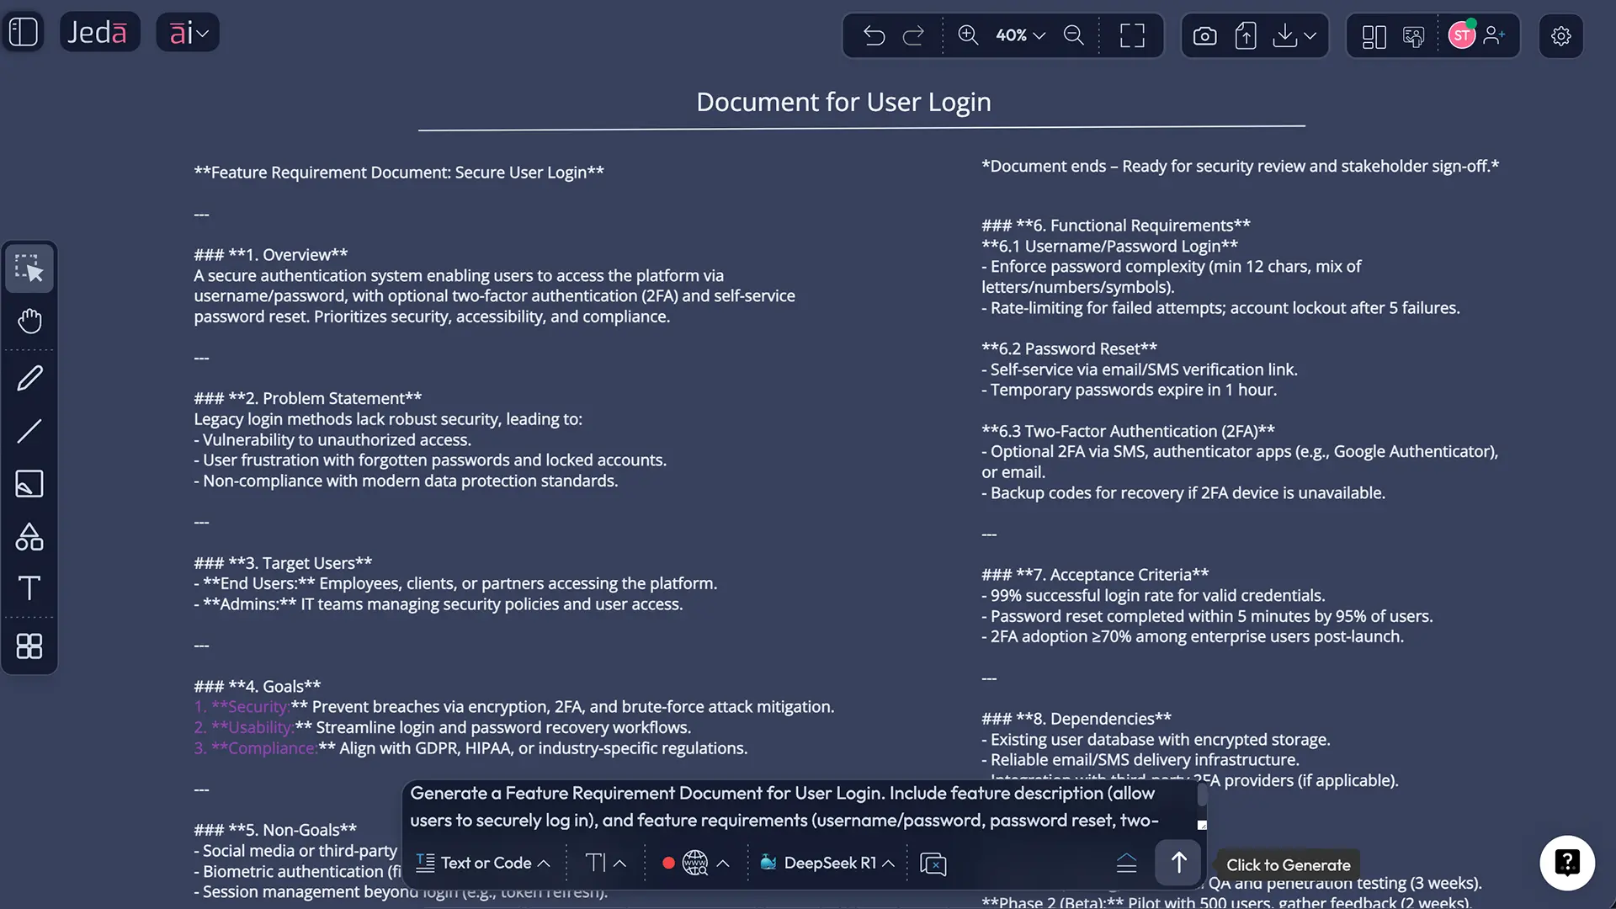1616x909 pixels.
Task: Invite a collaborator with add-user icon
Action: click(x=1494, y=35)
